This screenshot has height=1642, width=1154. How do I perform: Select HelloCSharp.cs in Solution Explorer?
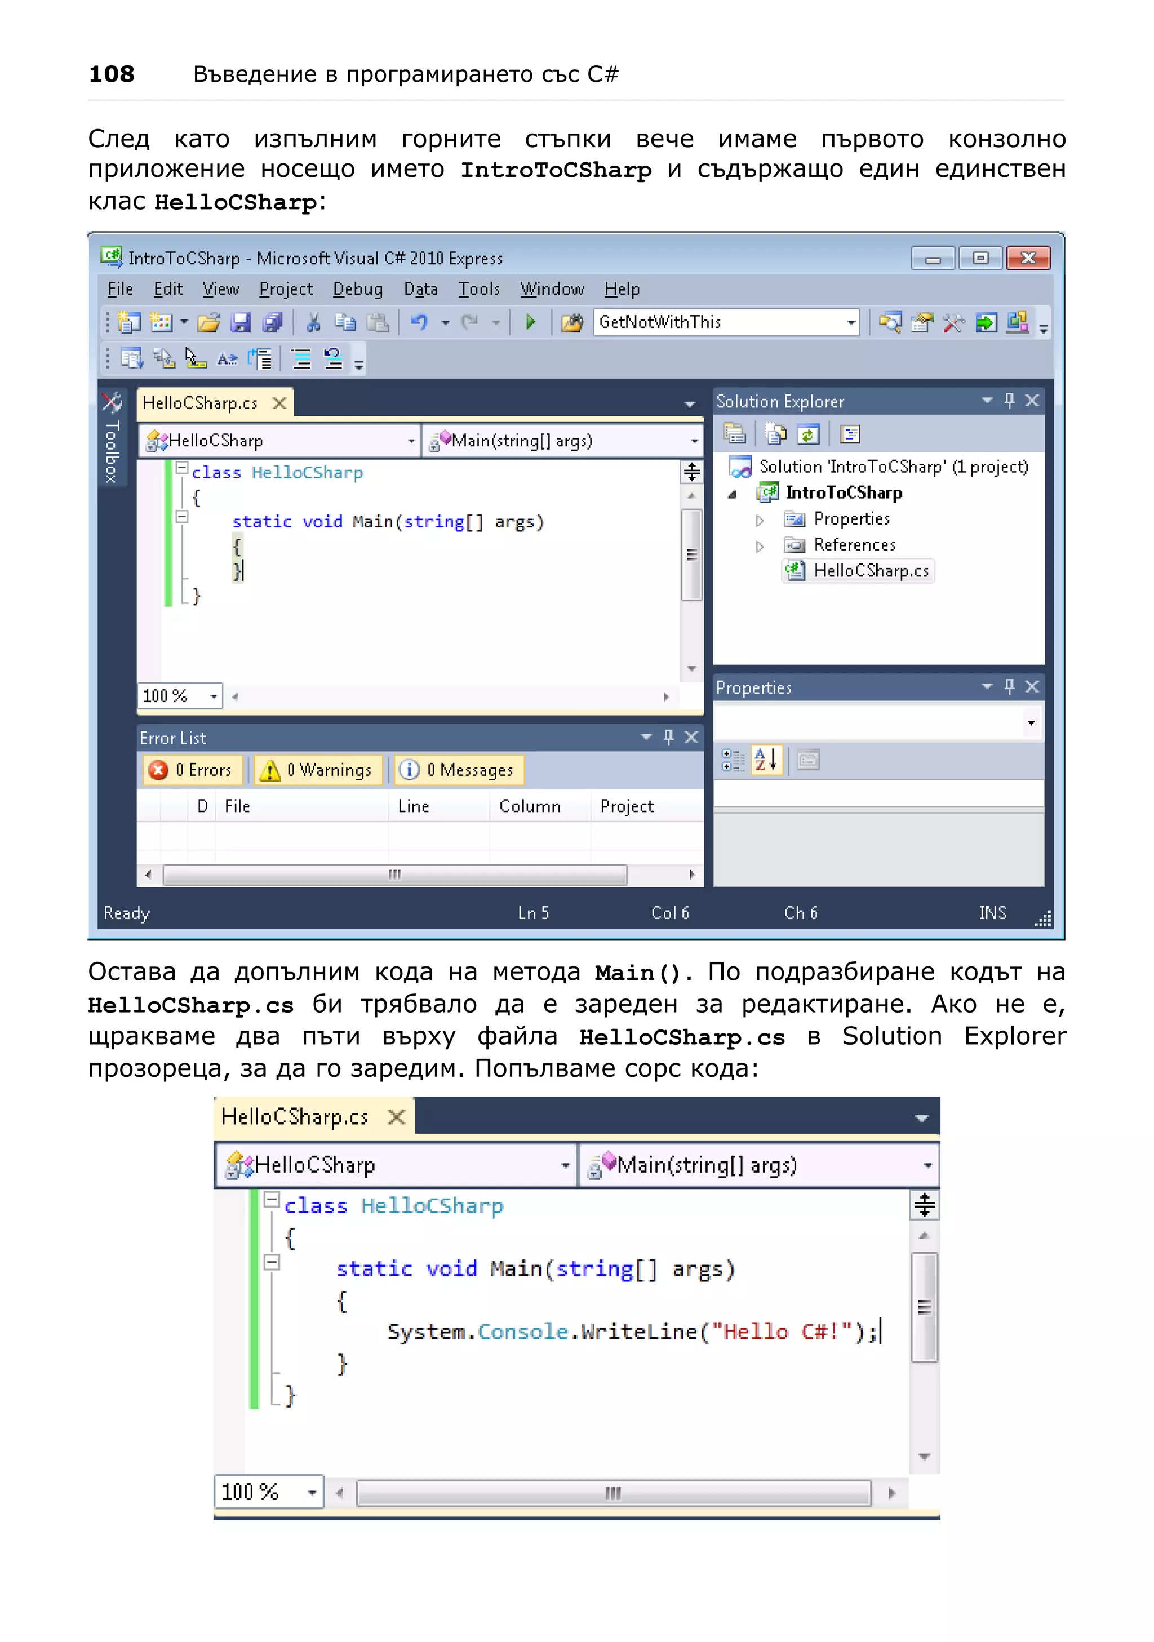pyautogui.click(x=870, y=571)
